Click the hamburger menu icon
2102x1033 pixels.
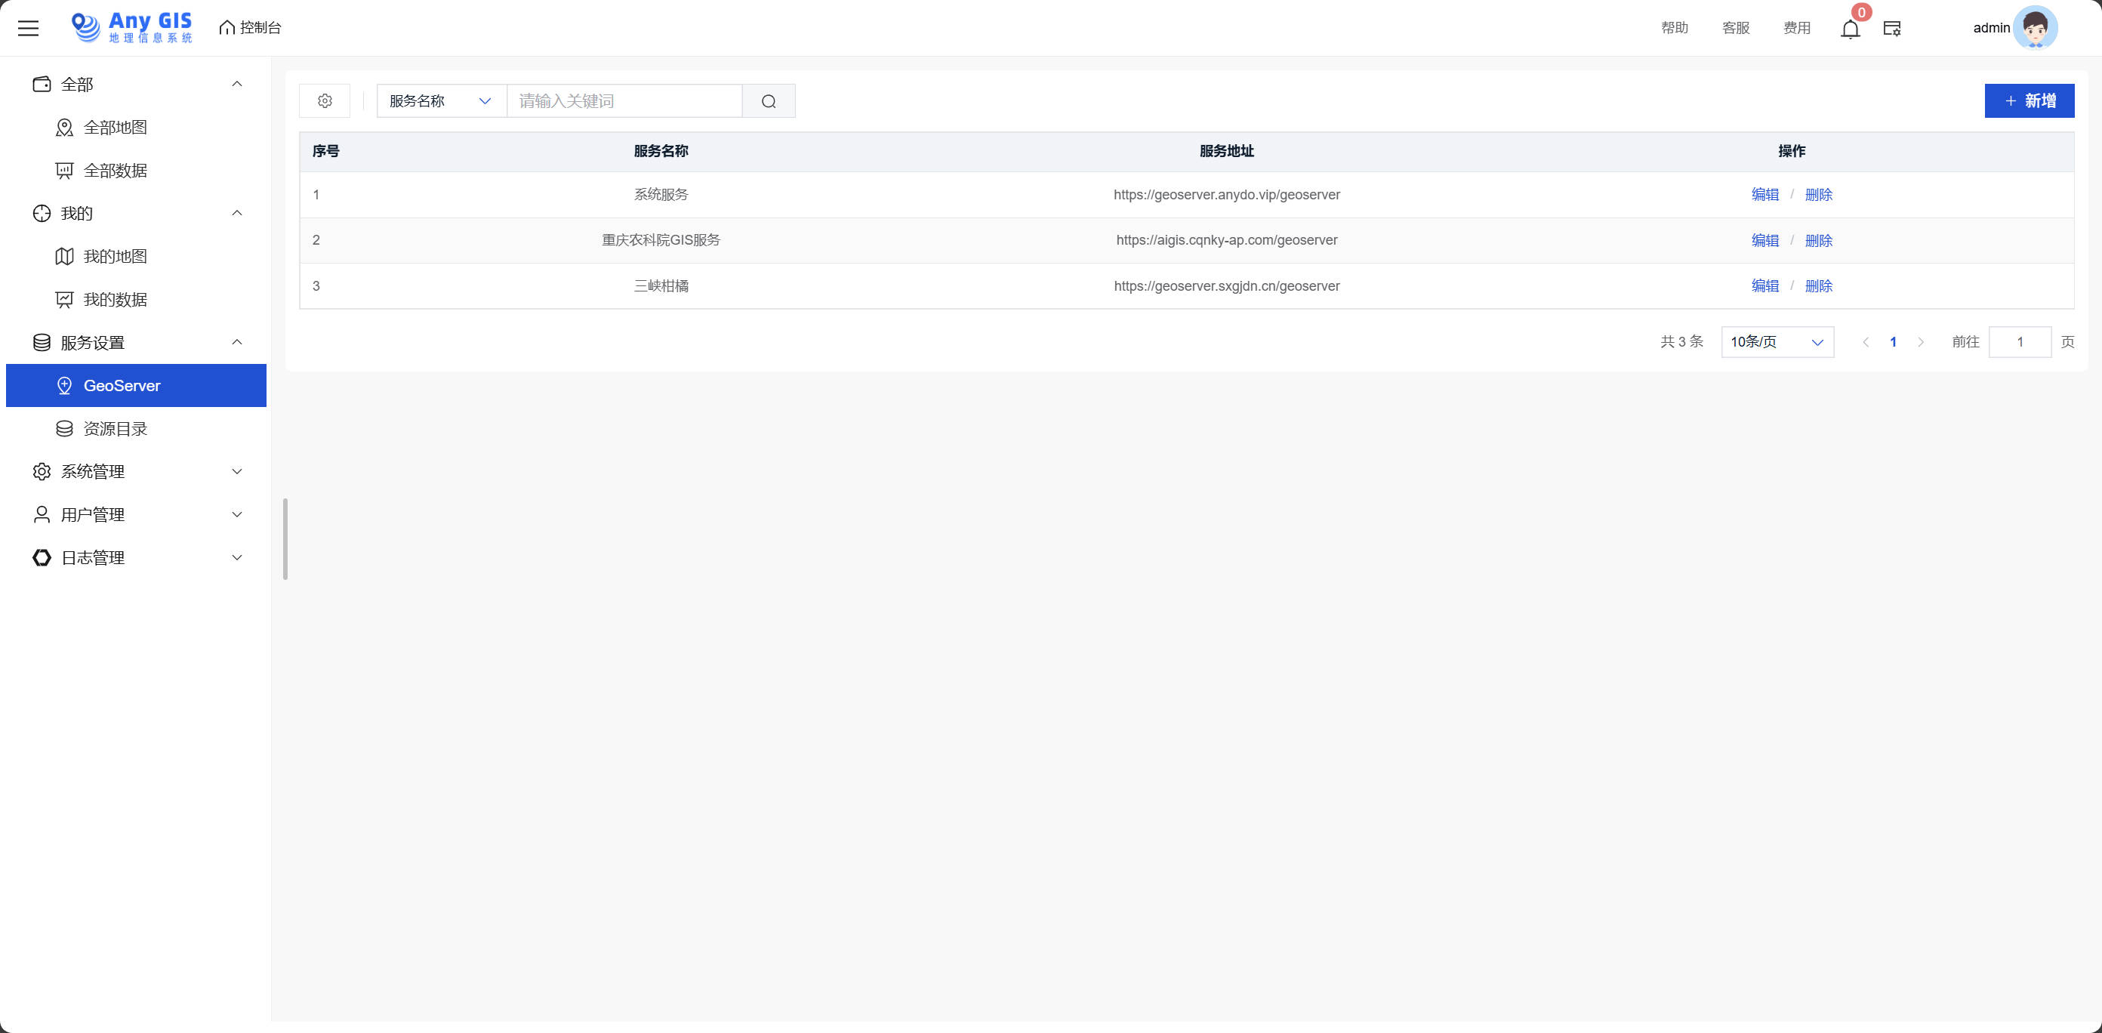click(x=29, y=28)
